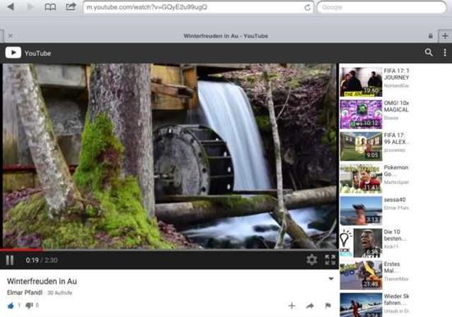The height and width of the screenshot is (317, 452).
Task: Open the Elmar Pfandl channel link
Action: (25, 292)
